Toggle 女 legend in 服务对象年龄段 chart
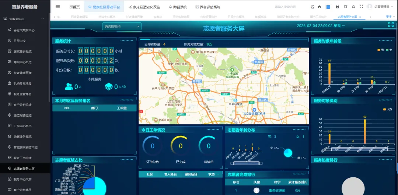The height and width of the screenshot is (195, 398). pos(389,50)
